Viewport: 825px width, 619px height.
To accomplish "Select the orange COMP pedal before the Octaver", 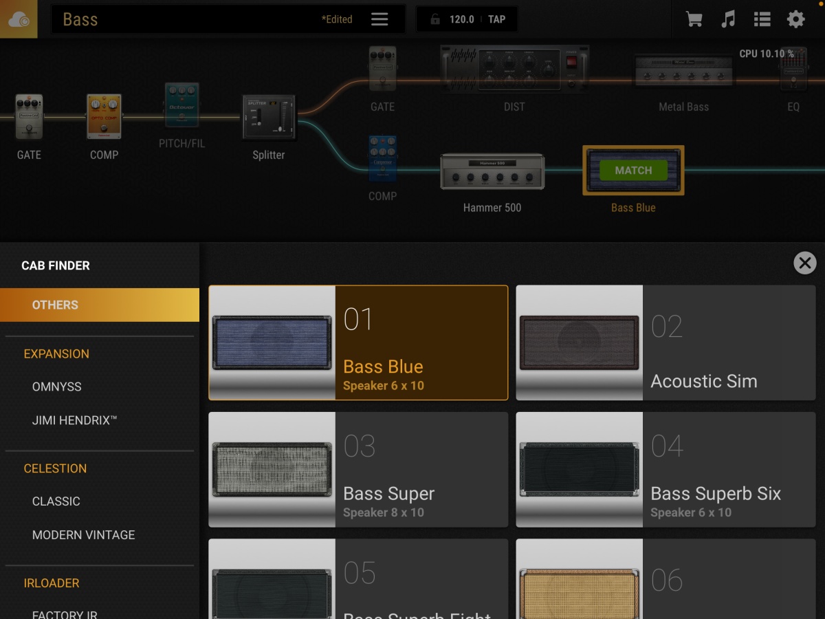I will tap(104, 118).
